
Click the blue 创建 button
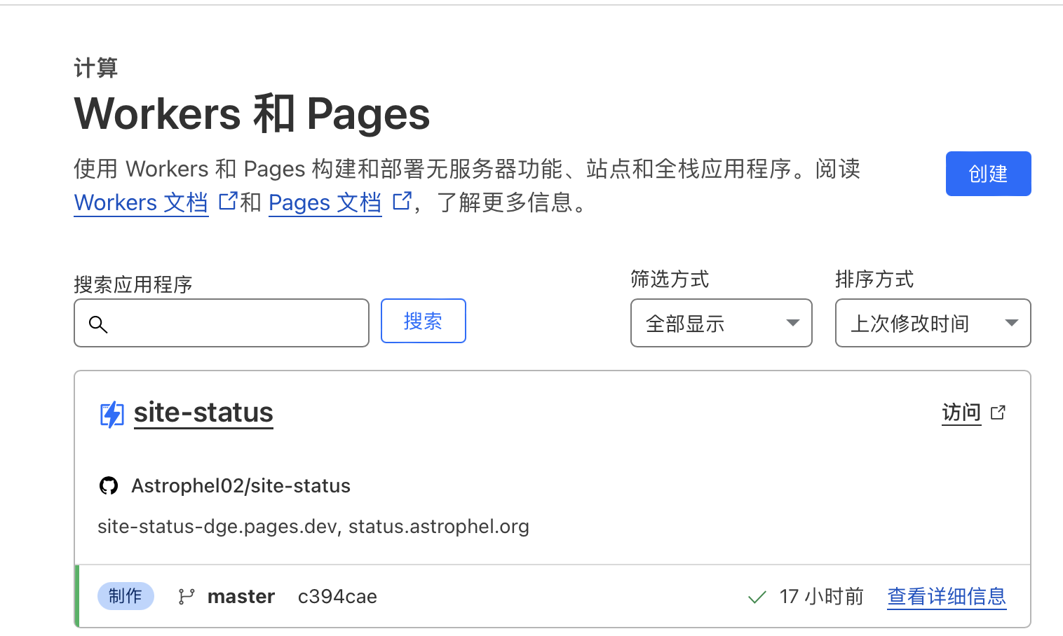988,174
